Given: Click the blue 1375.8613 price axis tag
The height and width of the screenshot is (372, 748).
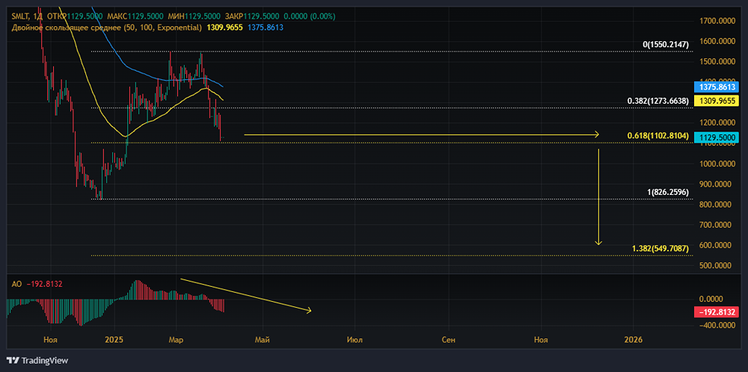Looking at the screenshot, I should pos(717,87).
